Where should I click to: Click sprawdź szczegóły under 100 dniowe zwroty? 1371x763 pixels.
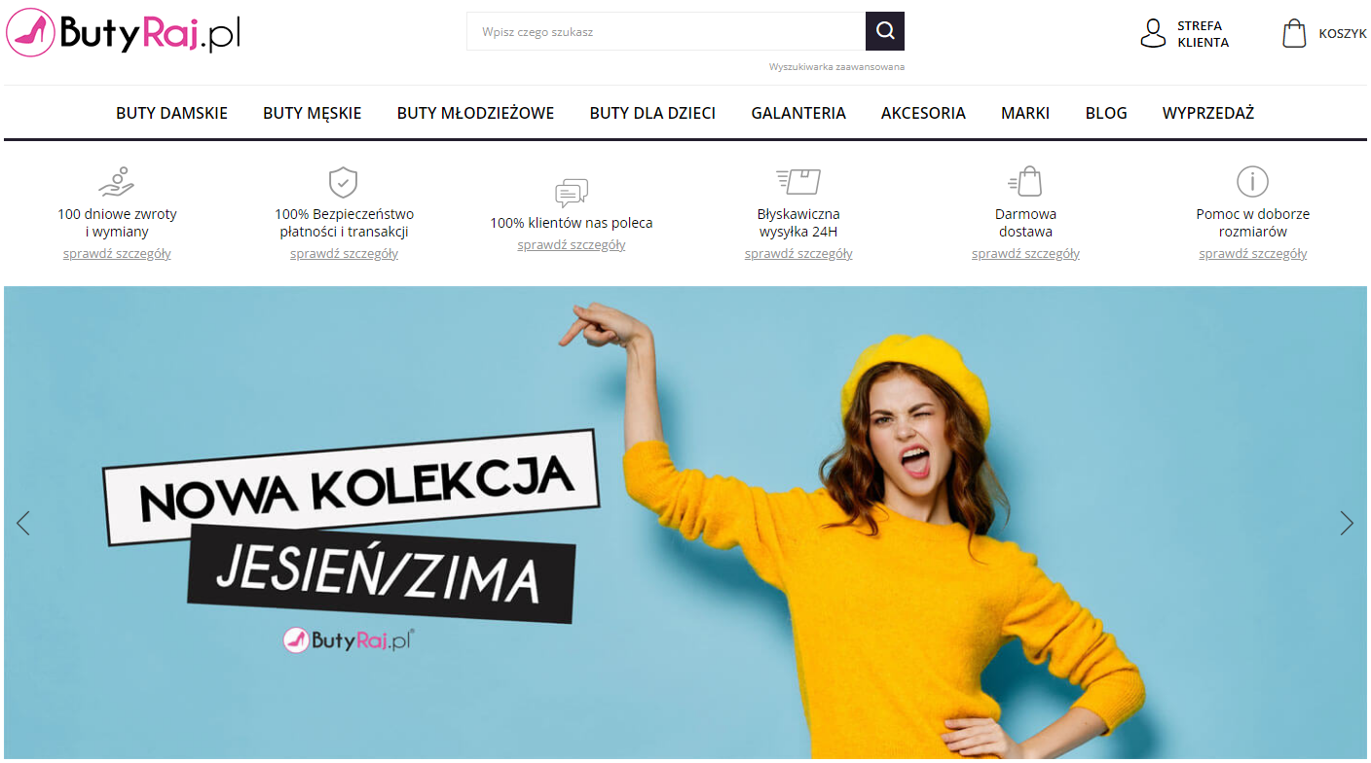pyautogui.click(x=117, y=254)
